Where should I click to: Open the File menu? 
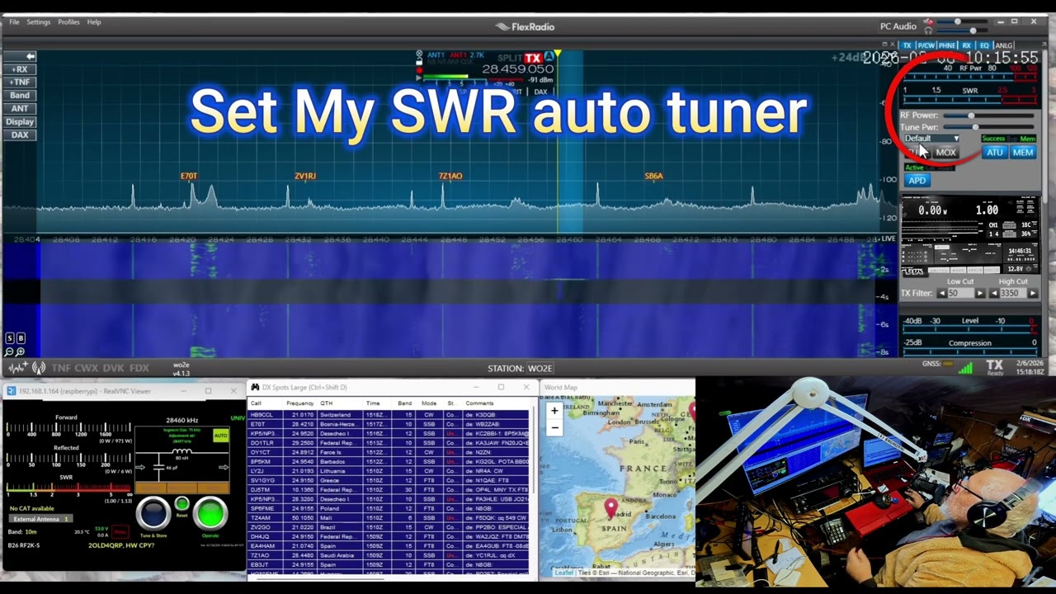14,22
